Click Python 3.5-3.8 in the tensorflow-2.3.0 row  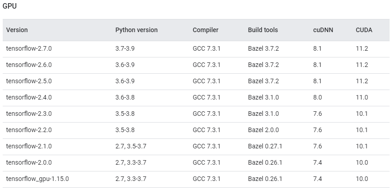point(125,114)
